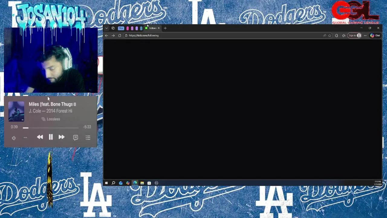This screenshot has width=387, height=218.
Task: Open the Copilot Chat button
Action: (375, 35)
